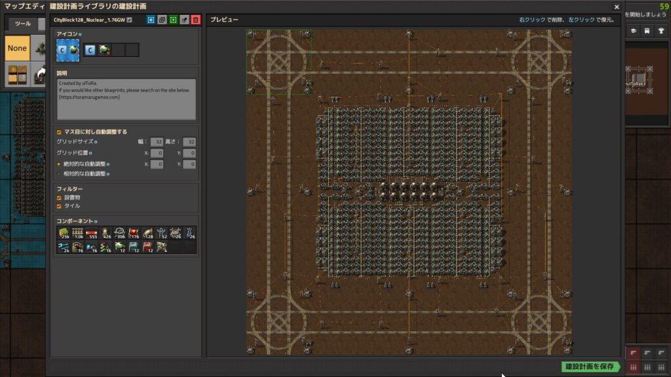Click the info icon beside アイコン
The image size is (671, 377).
click(x=80, y=34)
